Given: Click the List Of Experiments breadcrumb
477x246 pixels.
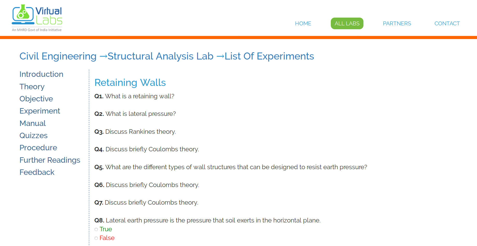Looking at the screenshot, I should click(269, 56).
